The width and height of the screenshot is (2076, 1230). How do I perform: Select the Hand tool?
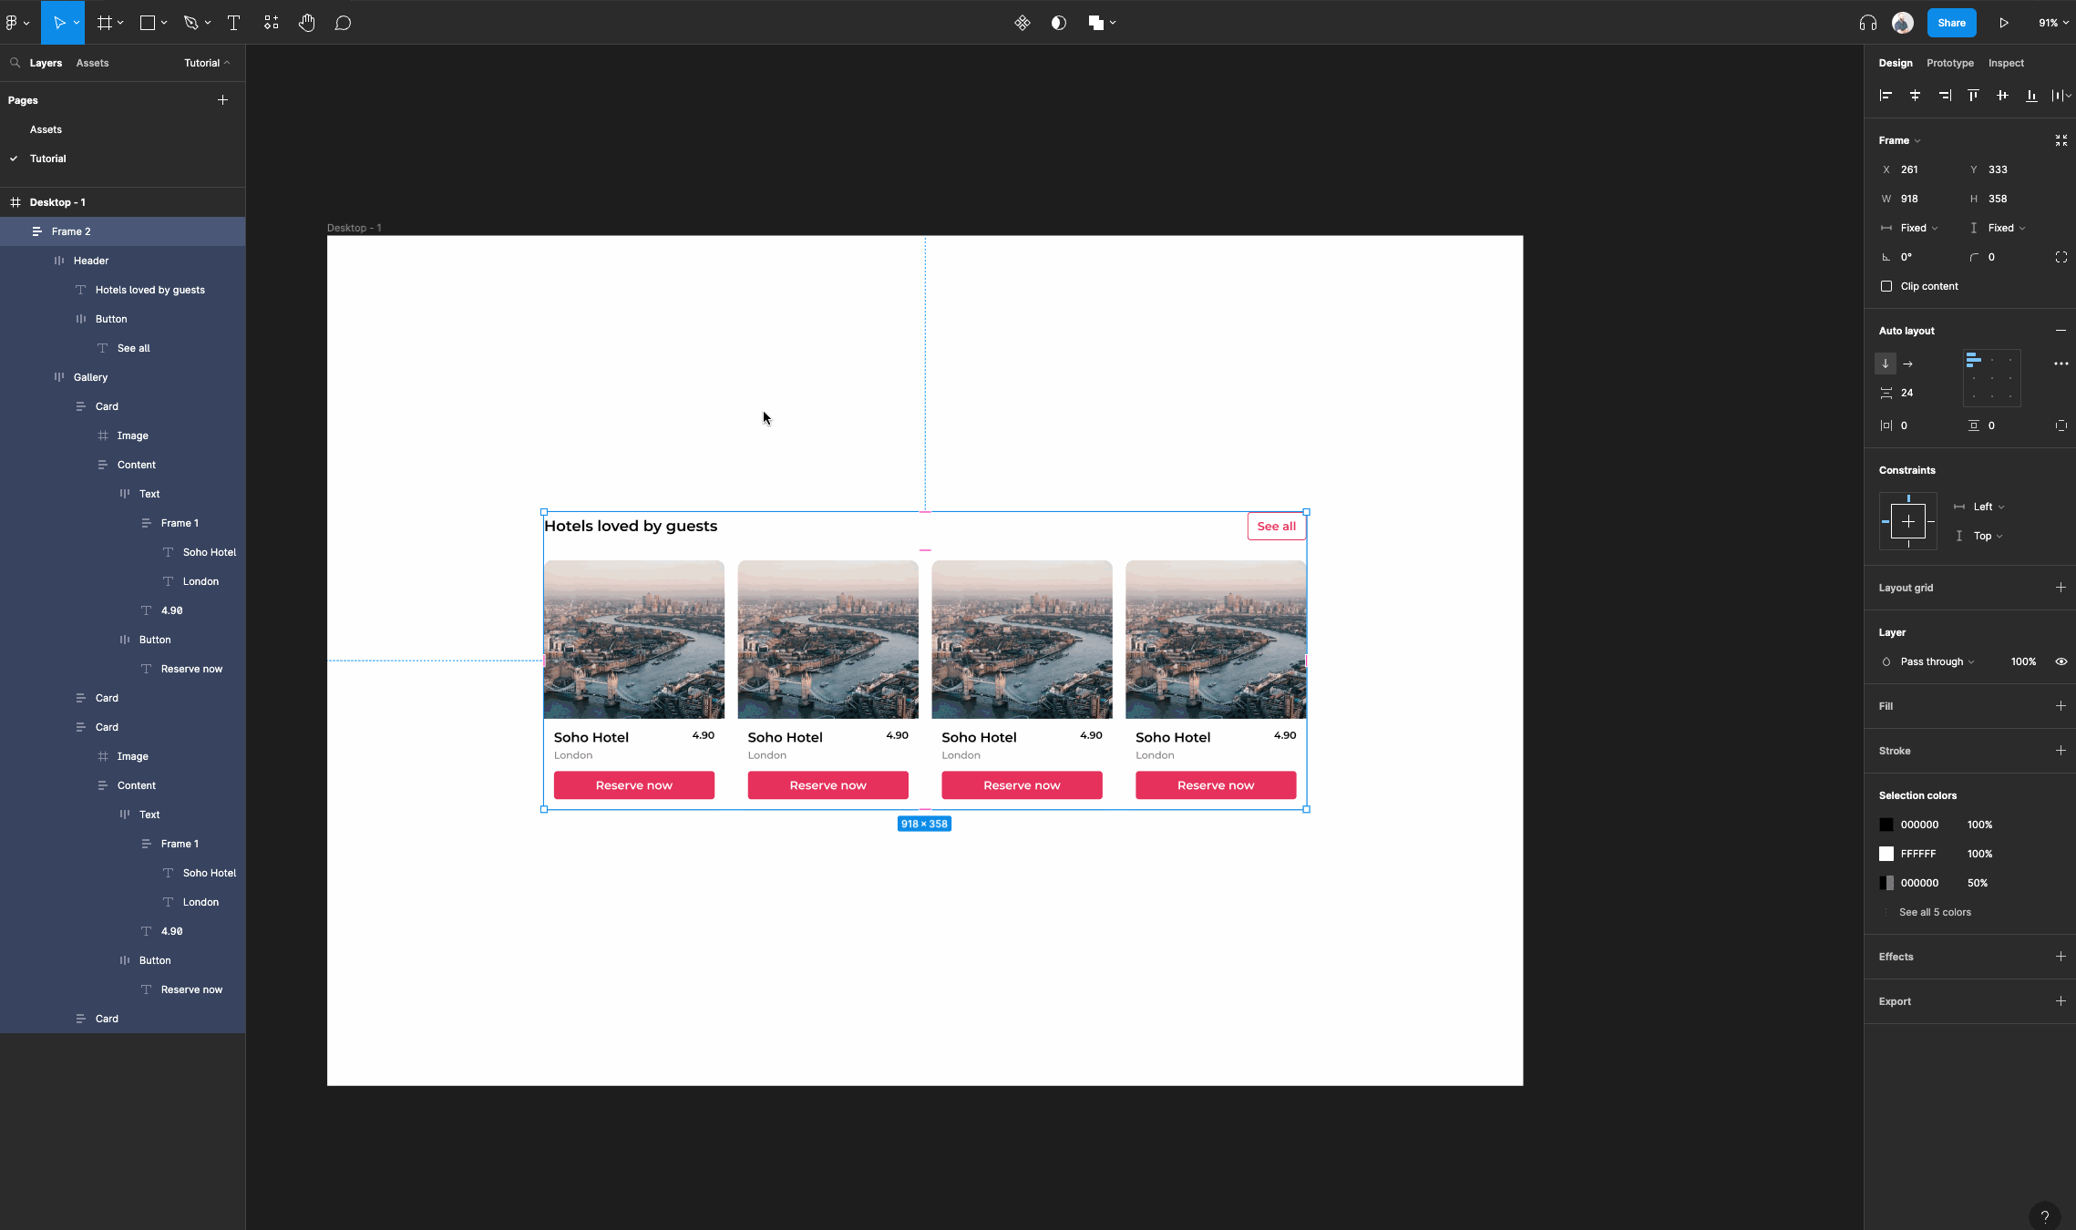tap(306, 23)
